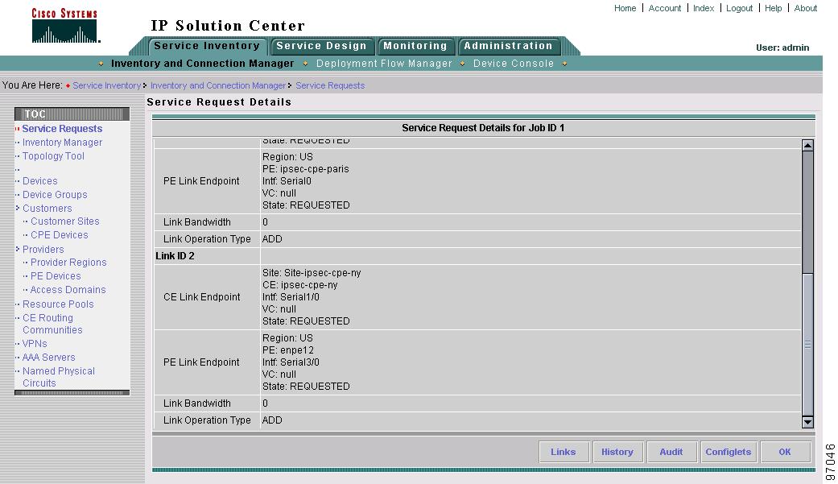Go to the Administration tab
The height and width of the screenshot is (484, 838).
pos(508,46)
